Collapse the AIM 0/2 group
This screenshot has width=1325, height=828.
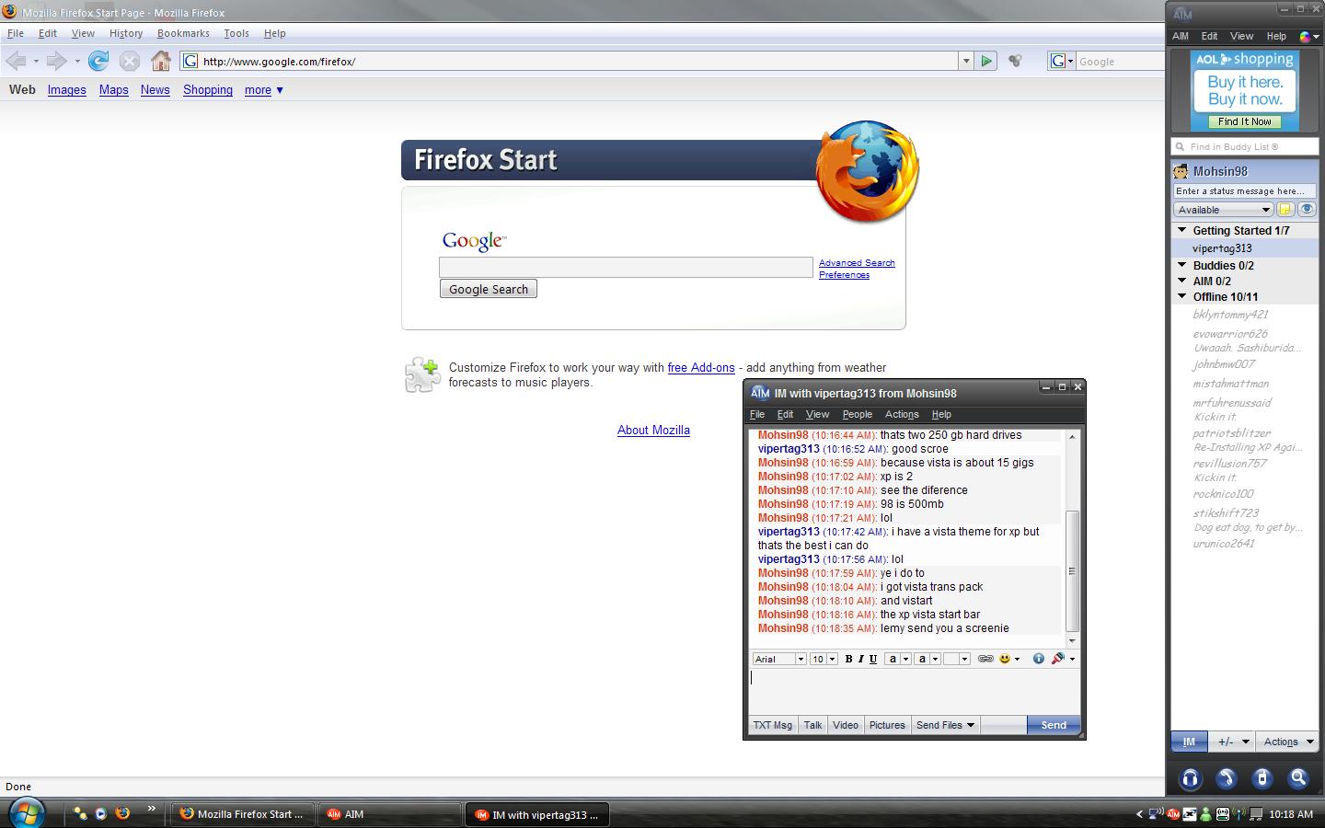coord(1182,281)
